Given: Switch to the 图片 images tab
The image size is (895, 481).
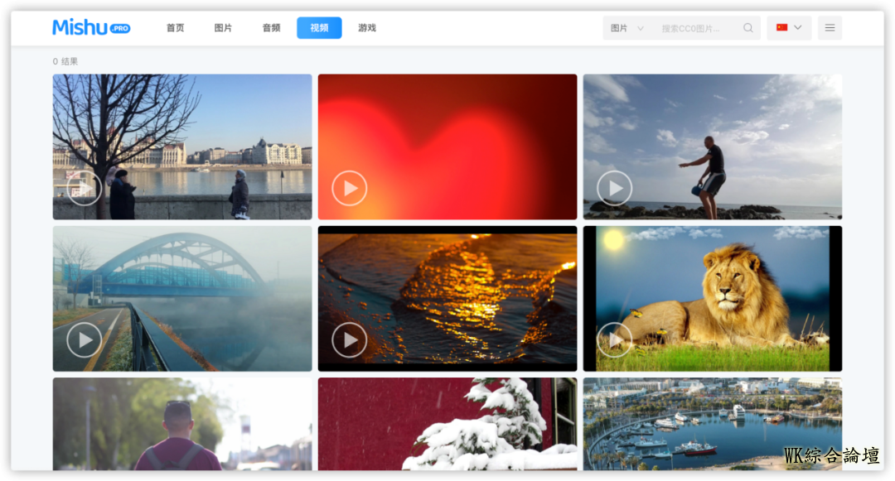Looking at the screenshot, I should pos(223,28).
